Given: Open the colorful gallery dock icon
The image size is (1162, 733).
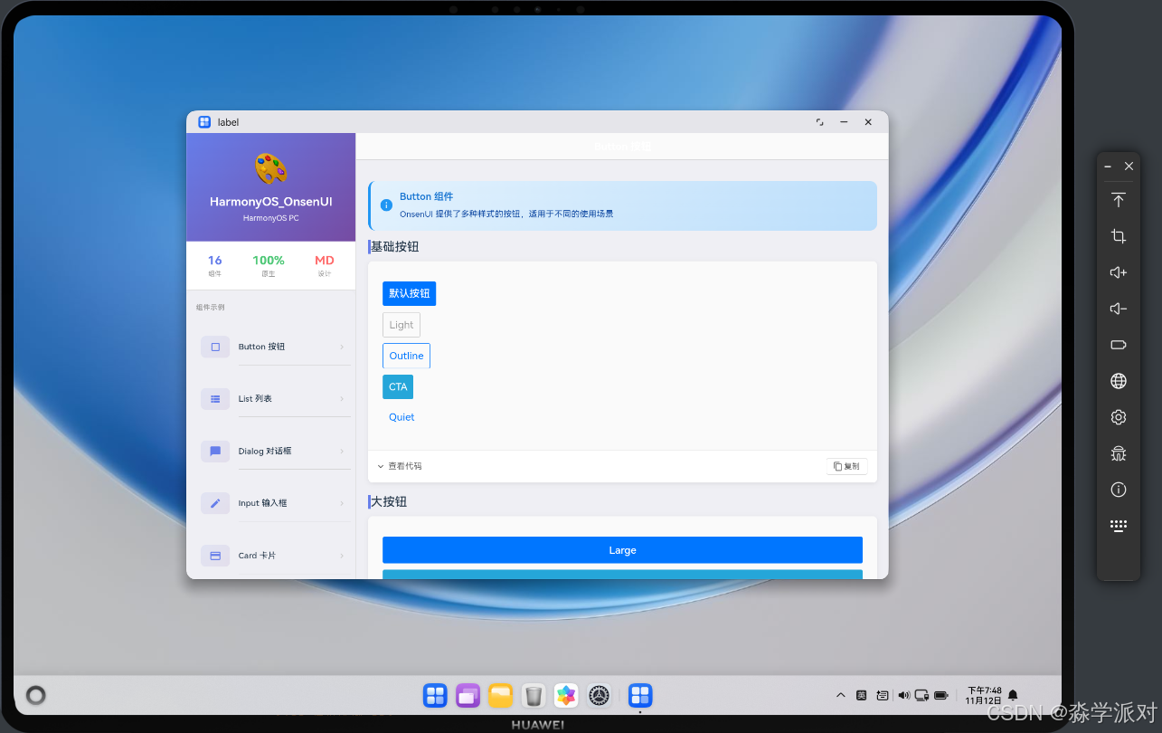Looking at the screenshot, I should tap(566, 695).
